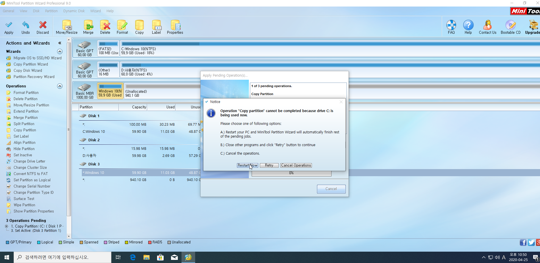This screenshot has width=540, height=263.
Task: Open Mail app from the taskbar
Action: coord(174,257)
